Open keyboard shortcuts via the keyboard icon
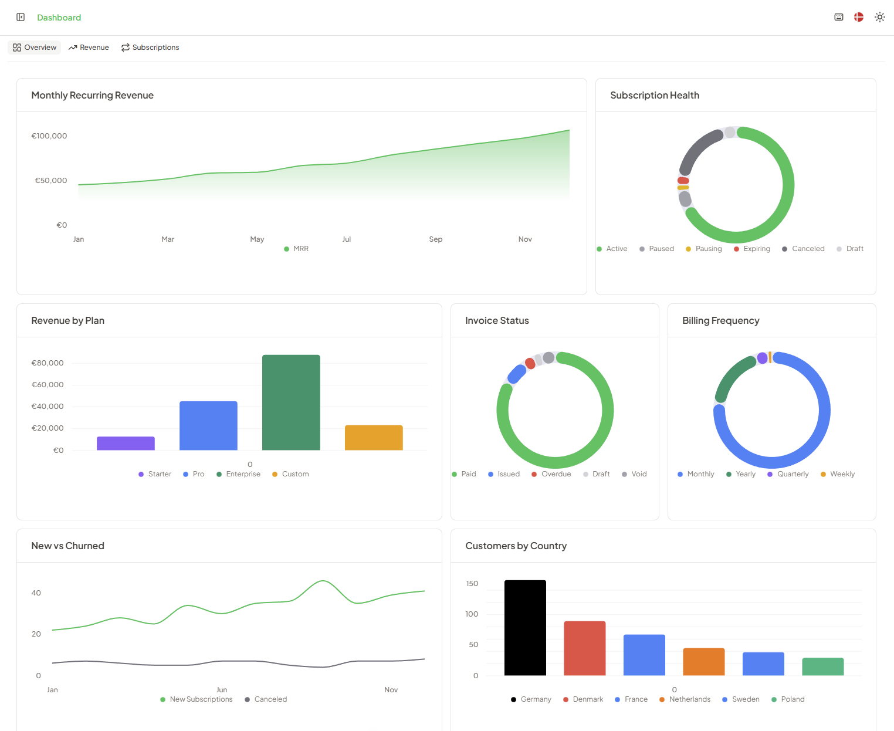This screenshot has width=894, height=731. [x=838, y=17]
